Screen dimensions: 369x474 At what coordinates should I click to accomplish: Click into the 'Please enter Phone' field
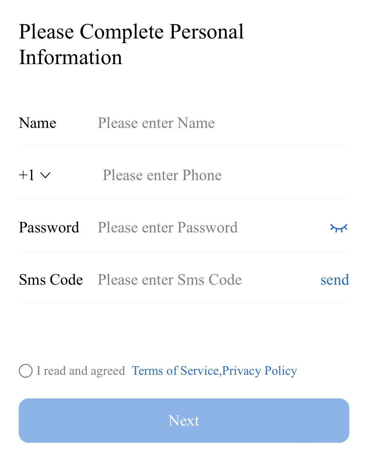[x=162, y=175]
